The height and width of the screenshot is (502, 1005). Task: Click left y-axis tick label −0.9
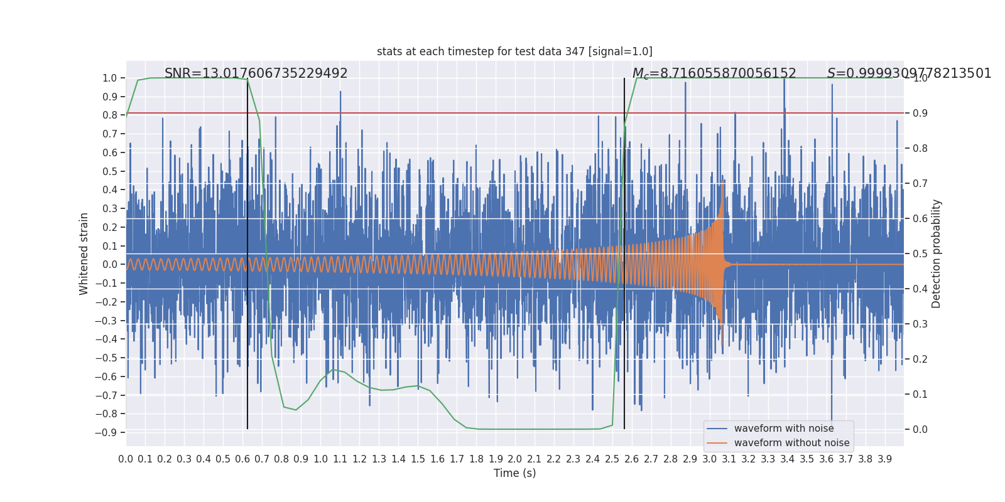coord(106,432)
